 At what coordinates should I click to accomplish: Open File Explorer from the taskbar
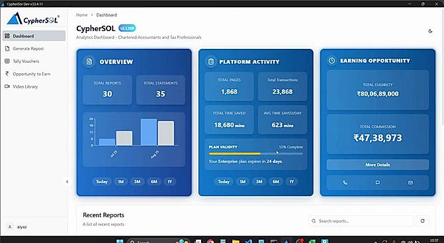click(236, 241)
